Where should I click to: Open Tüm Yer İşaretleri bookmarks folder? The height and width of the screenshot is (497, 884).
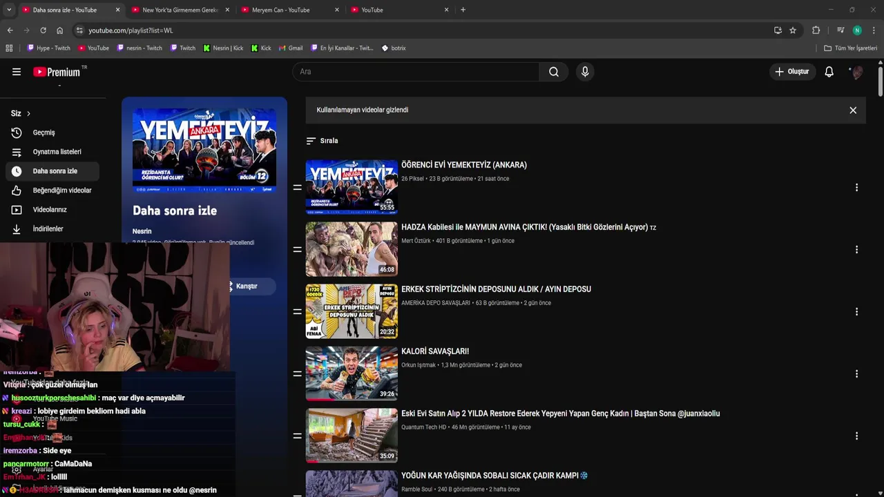[x=851, y=48]
